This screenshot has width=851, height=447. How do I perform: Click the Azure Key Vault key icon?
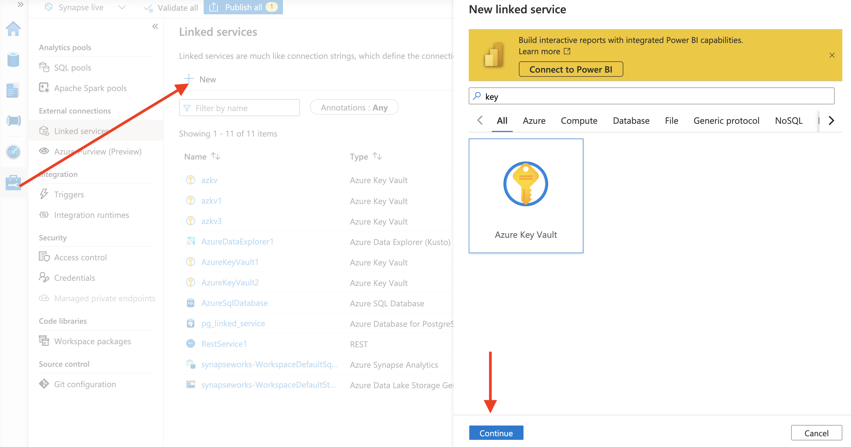[525, 184]
